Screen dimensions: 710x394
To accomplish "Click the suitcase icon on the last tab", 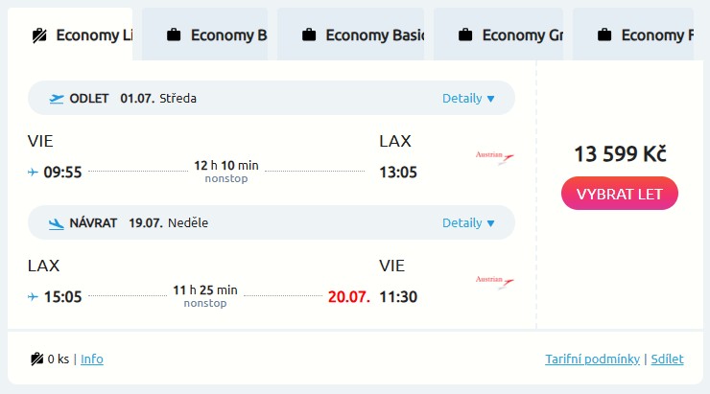I will (x=604, y=35).
